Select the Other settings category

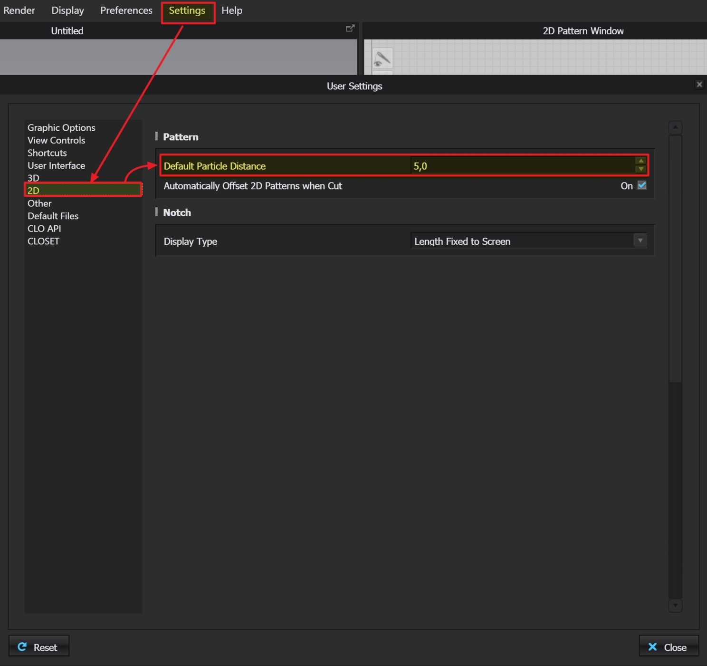click(x=39, y=203)
